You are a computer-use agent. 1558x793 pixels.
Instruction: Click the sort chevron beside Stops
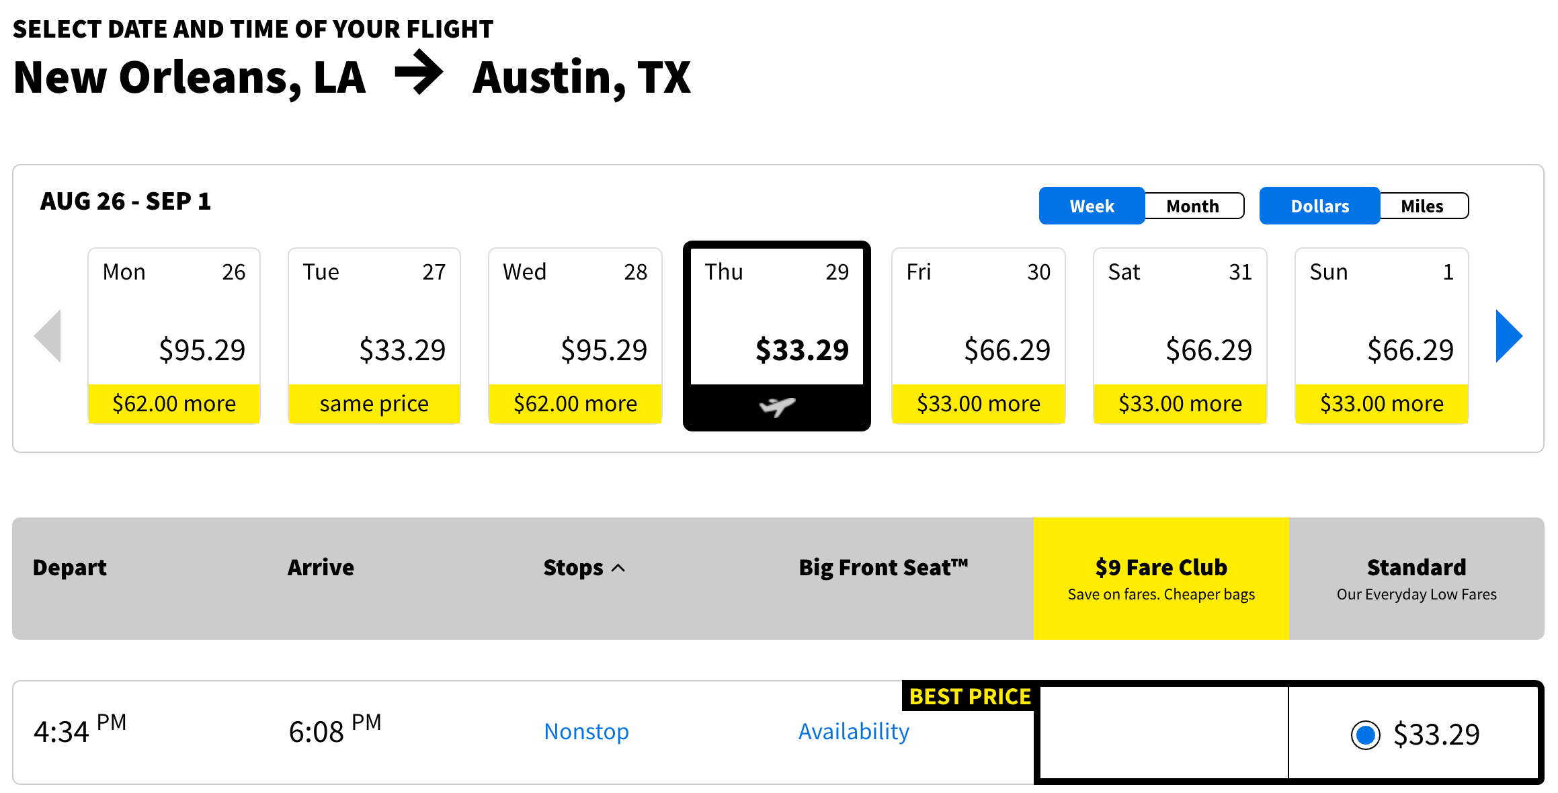click(x=619, y=569)
